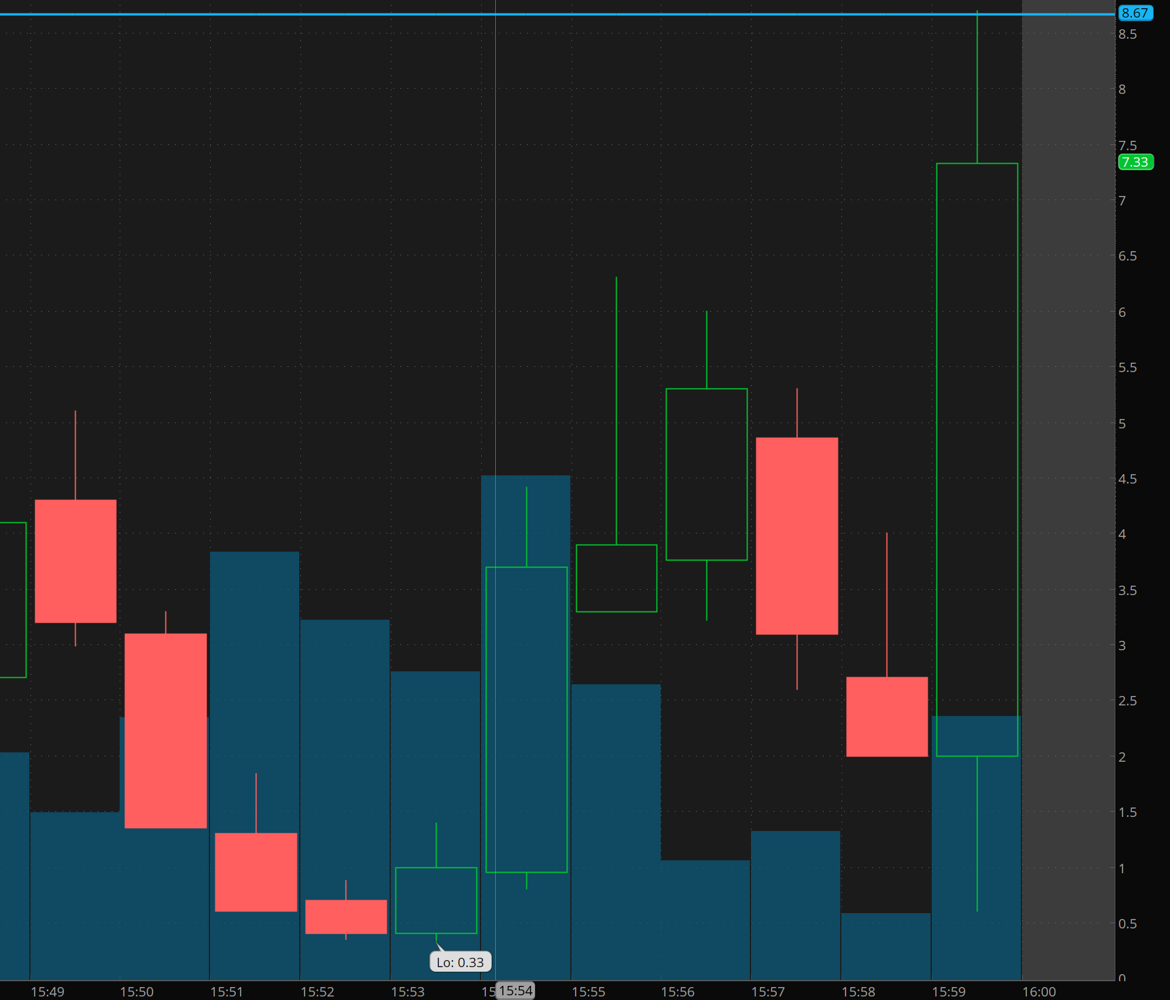Click the Lo: 0.33 price bubble
This screenshot has width=1170, height=1000.
coord(460,962)
